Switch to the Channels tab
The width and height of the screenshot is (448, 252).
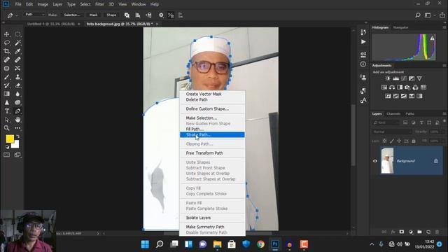click(393, 113)
